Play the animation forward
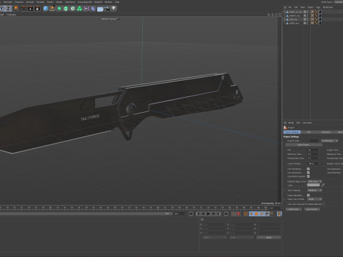Viewport: 343px width, 257px height. 209,214
